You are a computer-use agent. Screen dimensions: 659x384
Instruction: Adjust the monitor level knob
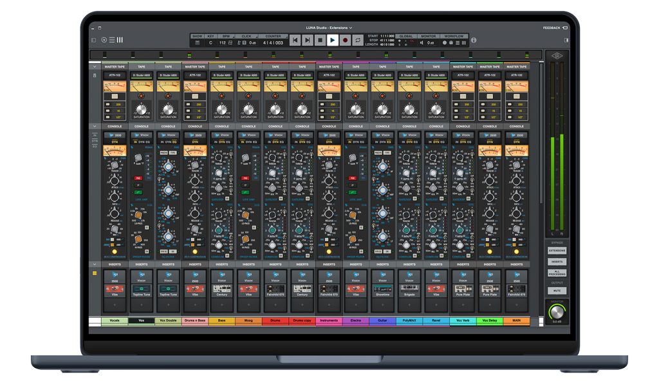pyautogui.click(x=557, y=312)
